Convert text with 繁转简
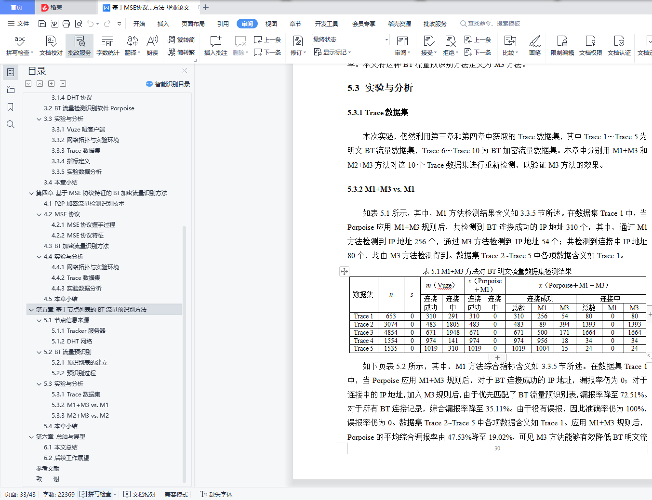Screen dimensions: 652x500 (181, 40)
